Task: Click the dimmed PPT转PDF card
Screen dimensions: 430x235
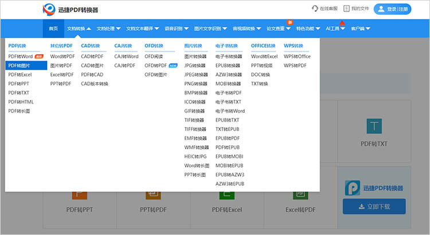Action: coord(153,210)
